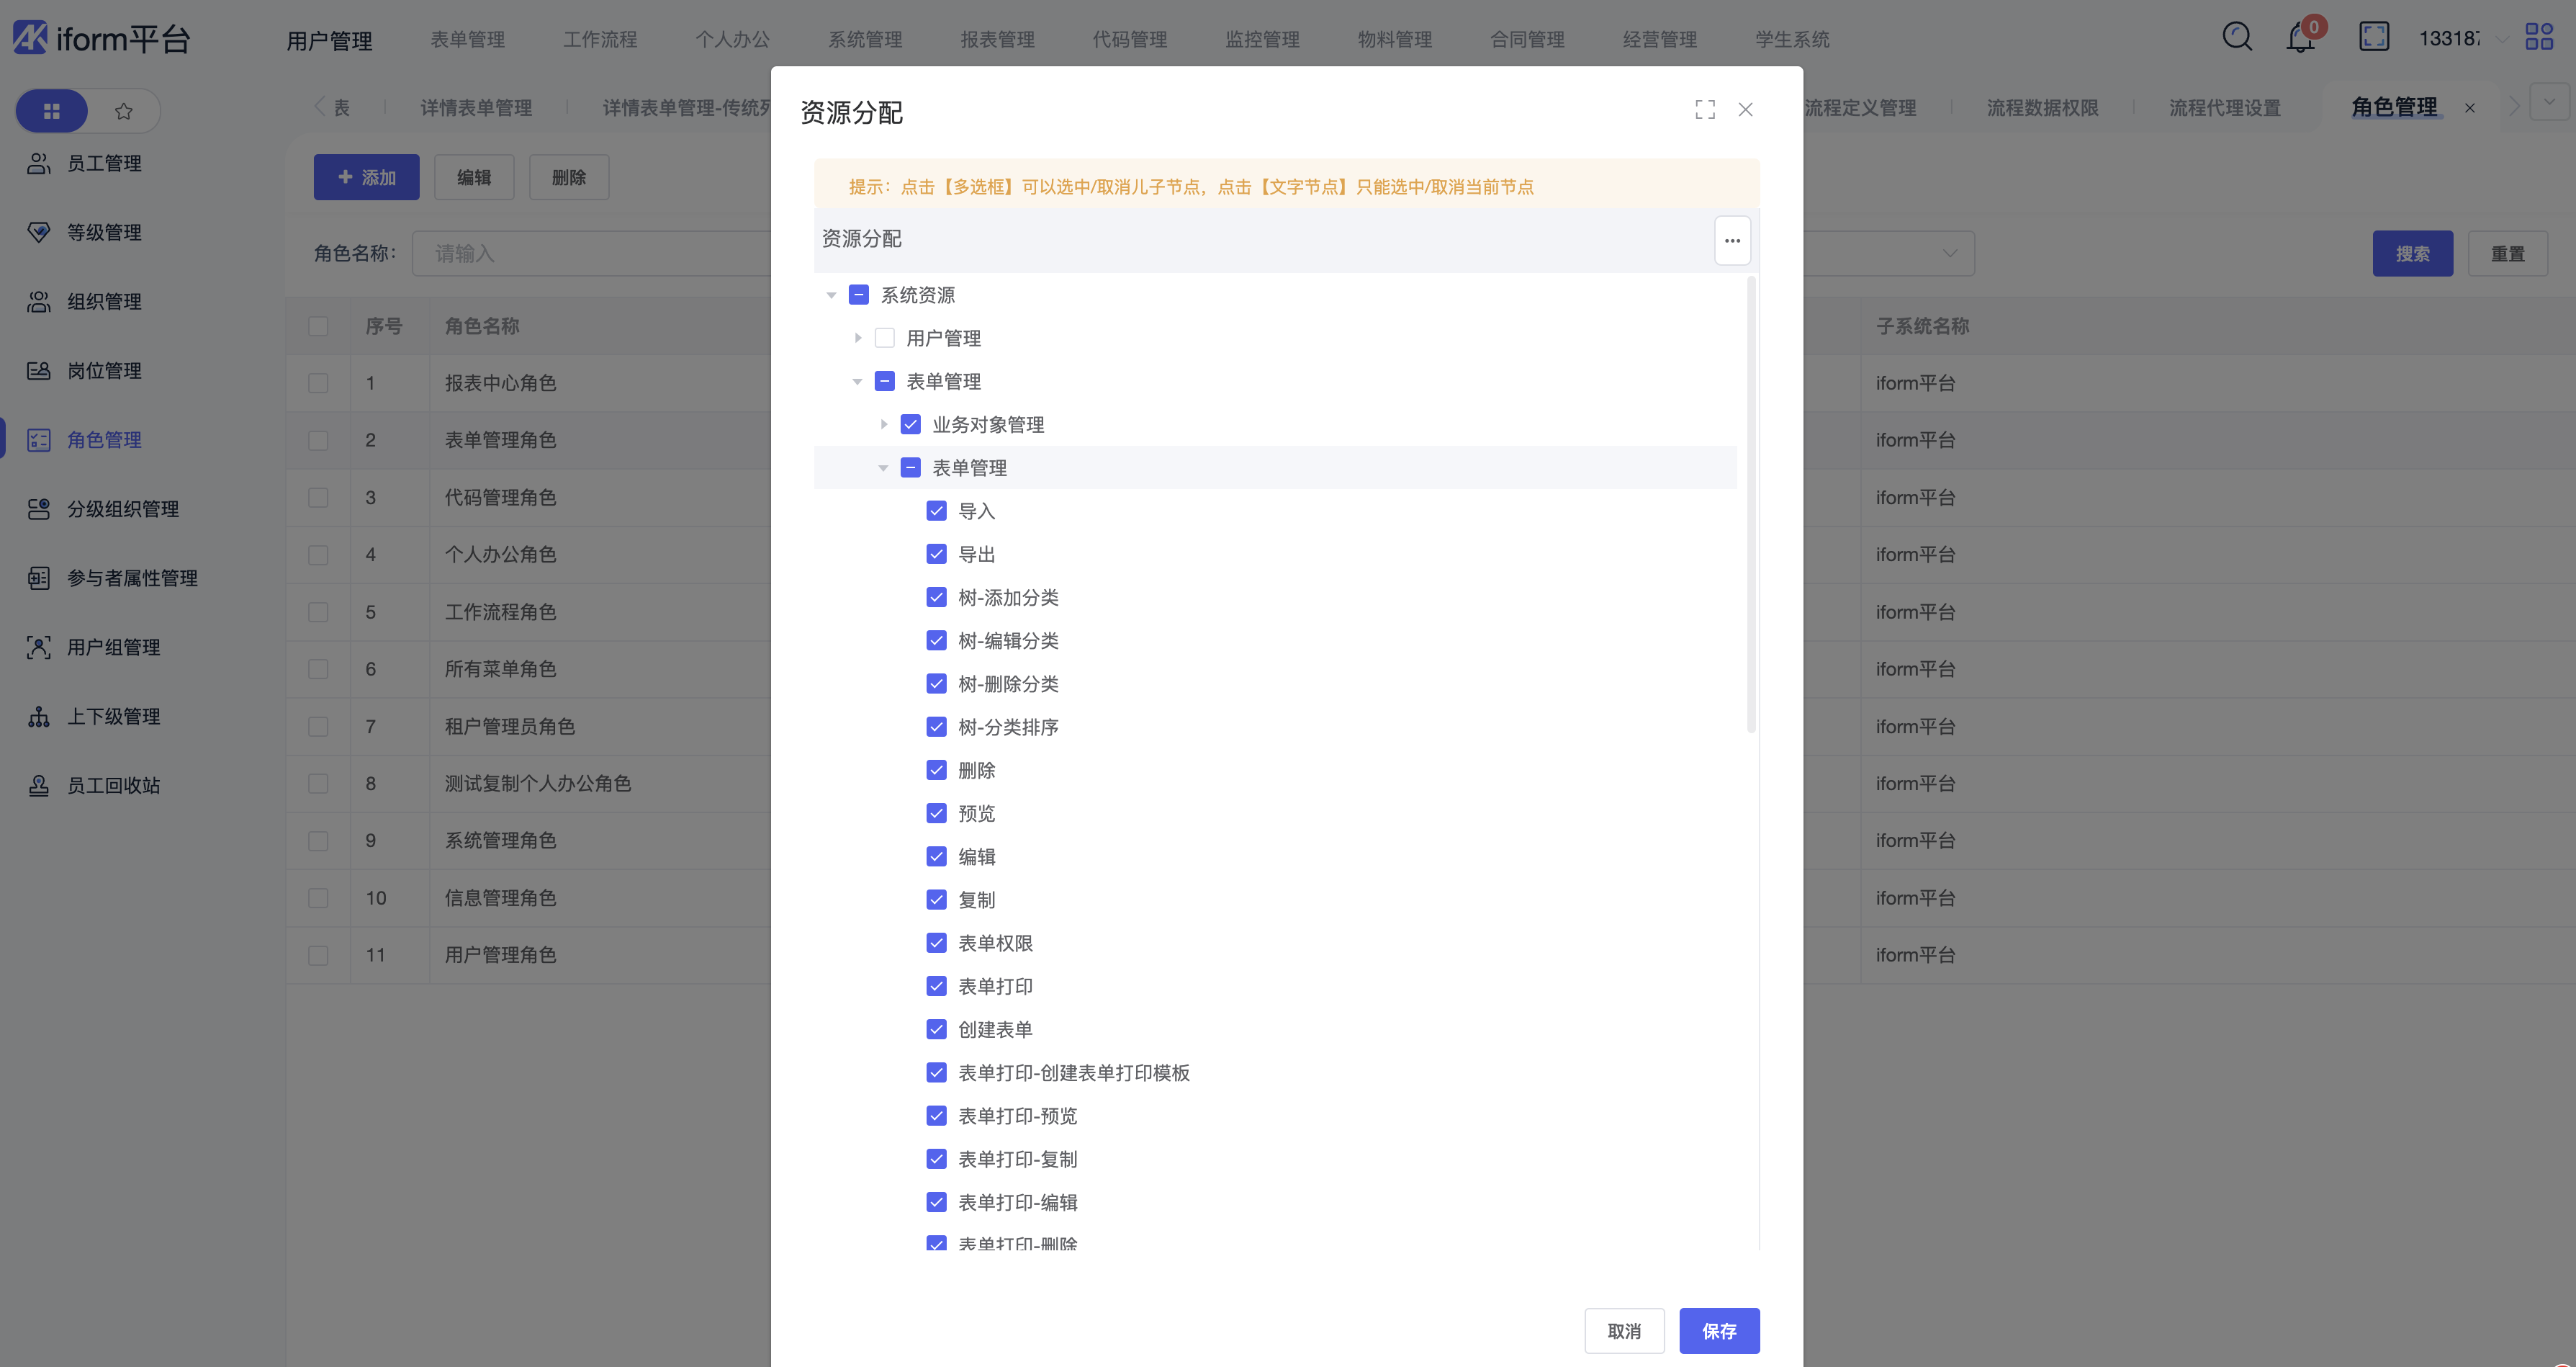The height and width of the screenshot is (1367, 2576).
Task: Click the ellipsis button in the 资源分配 header
Action: pyautogui.click(x=1732, y=240)
